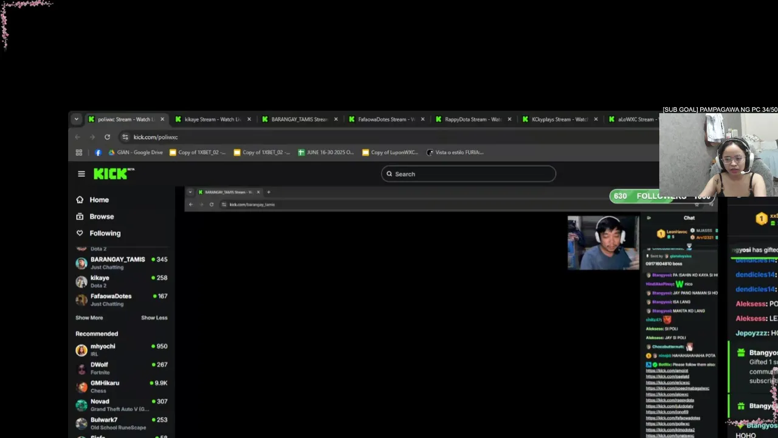778x438 pixels.
Task: Open Following in Kick sidebar
Action: 98,233
